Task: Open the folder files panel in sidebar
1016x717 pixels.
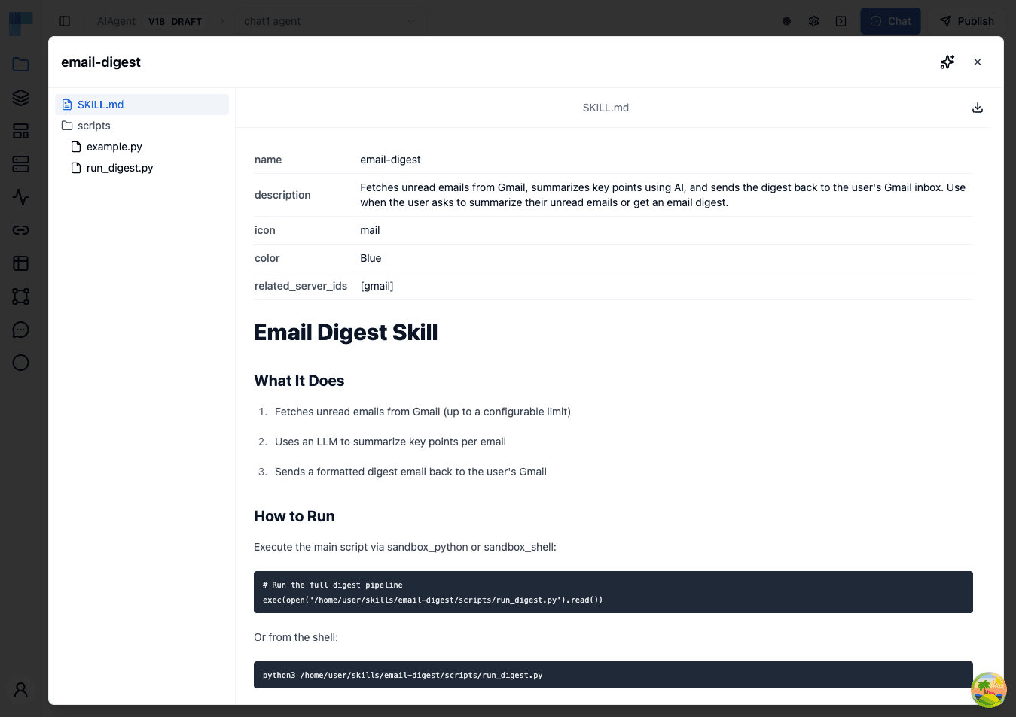Action: [x=20, y=64]
